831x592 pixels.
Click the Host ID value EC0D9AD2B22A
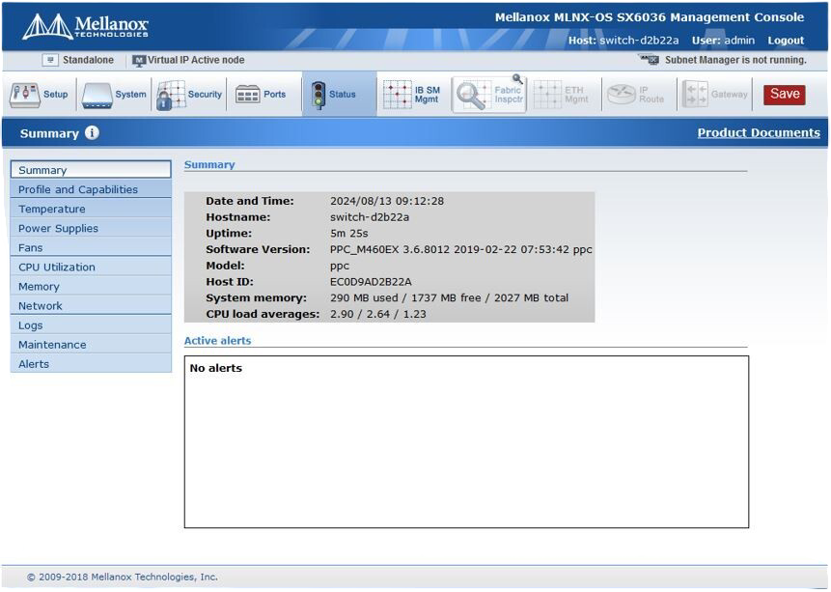click(371, 282)
